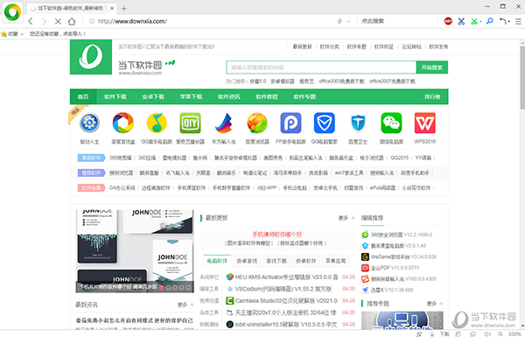Click the QQ电脑管家 shield icon
The height and width of the screenshot is (337, 525).
[324, 123]
